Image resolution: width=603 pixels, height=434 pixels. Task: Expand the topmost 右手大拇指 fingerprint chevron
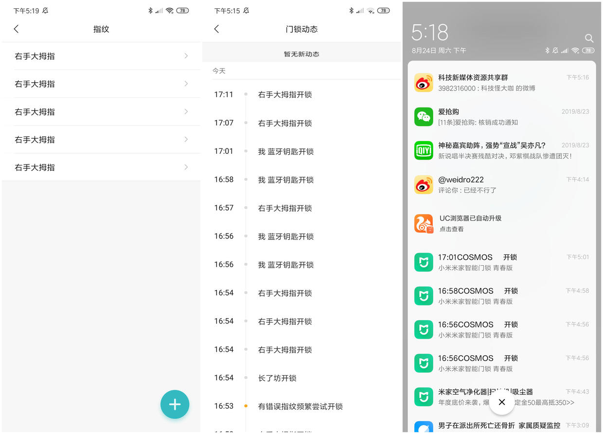[186, 56]
